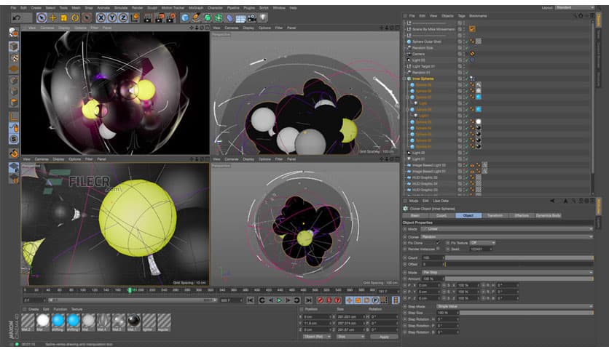Click Make Editable icon in left toolbar
Viewport: 609px width, 352px height.
tap(14, 33)
